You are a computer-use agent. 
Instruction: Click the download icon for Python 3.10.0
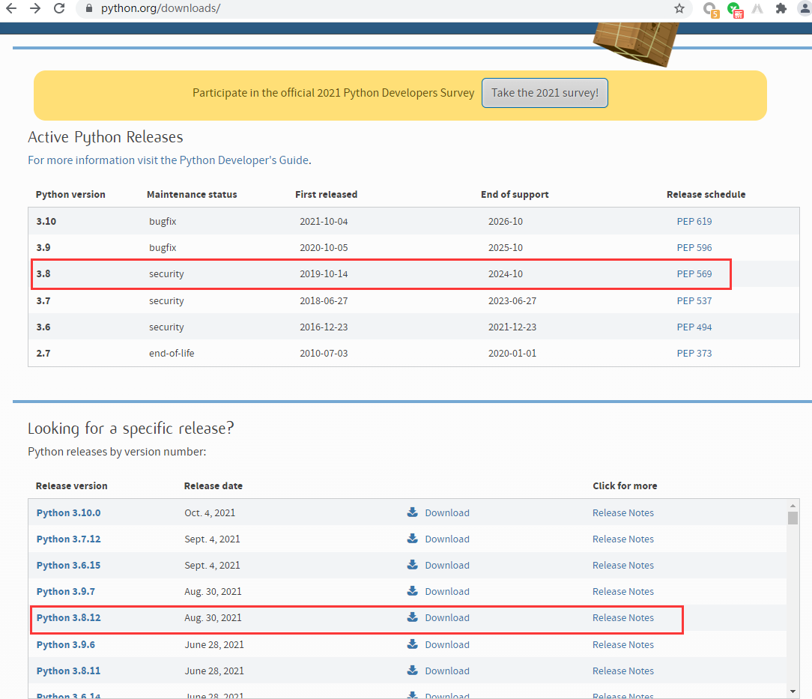click(412, 512)
